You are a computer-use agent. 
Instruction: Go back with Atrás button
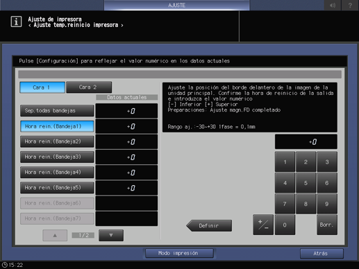click(322, 254)
